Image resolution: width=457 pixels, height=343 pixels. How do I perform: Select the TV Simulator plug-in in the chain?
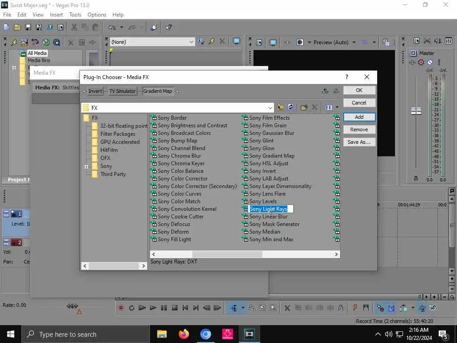[122, 91]
